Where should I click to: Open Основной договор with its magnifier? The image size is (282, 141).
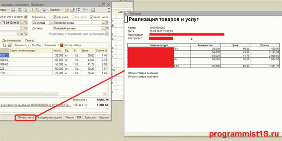pos(107,28)
